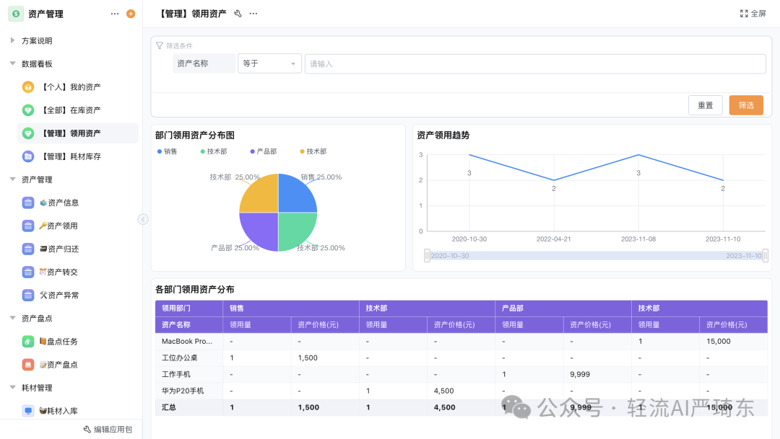The height and width of the screenshot is (439, 780).
Task: Open the filter 筛选条件 funnel icon
Action: point(160,45)
